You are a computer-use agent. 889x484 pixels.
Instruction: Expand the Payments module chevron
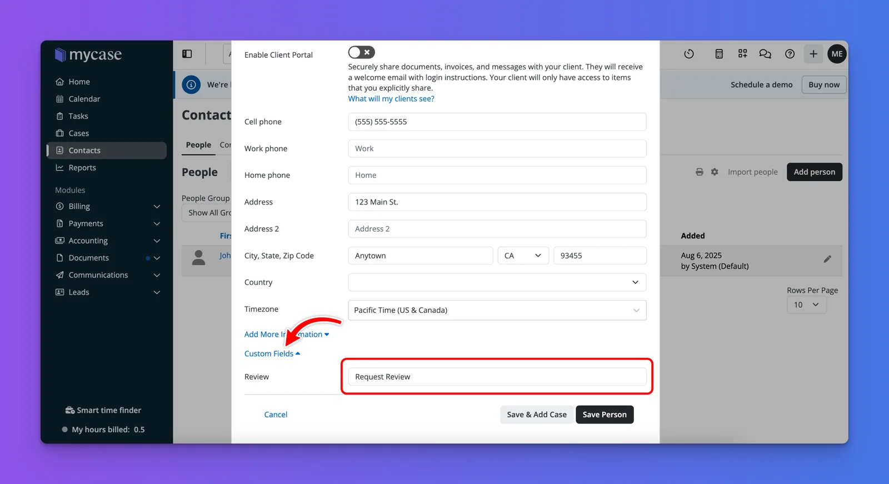[x=157, y=224]
